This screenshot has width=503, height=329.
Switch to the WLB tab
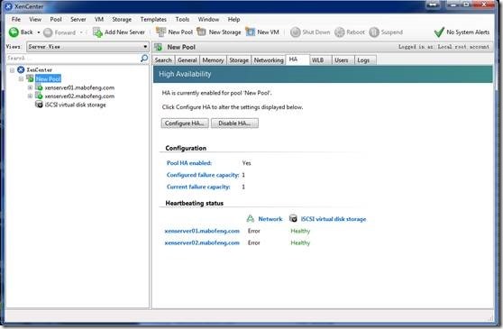coord(321,60)
